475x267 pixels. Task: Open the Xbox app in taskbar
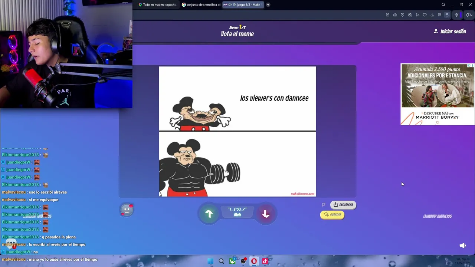[232, 261]
